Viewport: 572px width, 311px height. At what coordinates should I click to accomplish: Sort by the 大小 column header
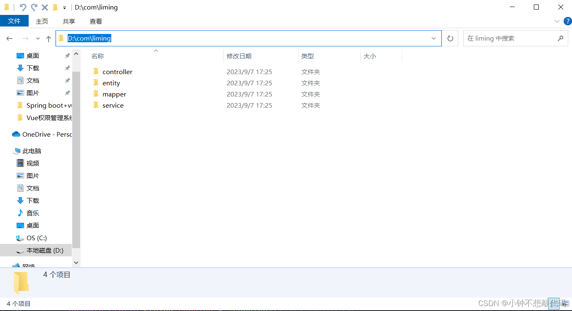click(x=370, y=56)
